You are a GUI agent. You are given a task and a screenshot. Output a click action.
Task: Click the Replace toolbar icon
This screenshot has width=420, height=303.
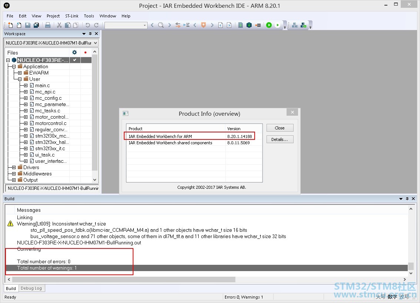[x=178, y=25]
